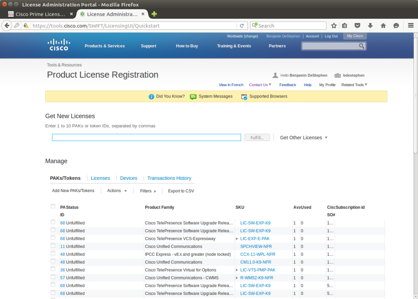Open the Get Other Licenses dropdown
Screen dimensions: 418x299
(x=303, y=138)
